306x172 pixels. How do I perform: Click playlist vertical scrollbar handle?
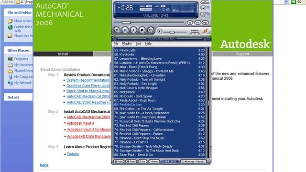tap(208, 103)
